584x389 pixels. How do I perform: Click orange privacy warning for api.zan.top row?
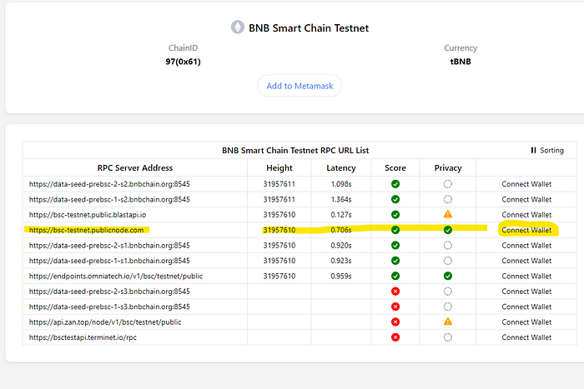448,322
